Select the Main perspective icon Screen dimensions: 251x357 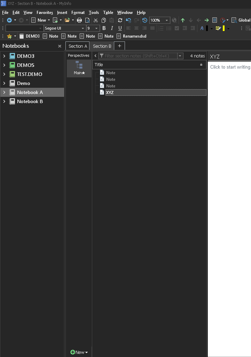(x=79, y=68)
